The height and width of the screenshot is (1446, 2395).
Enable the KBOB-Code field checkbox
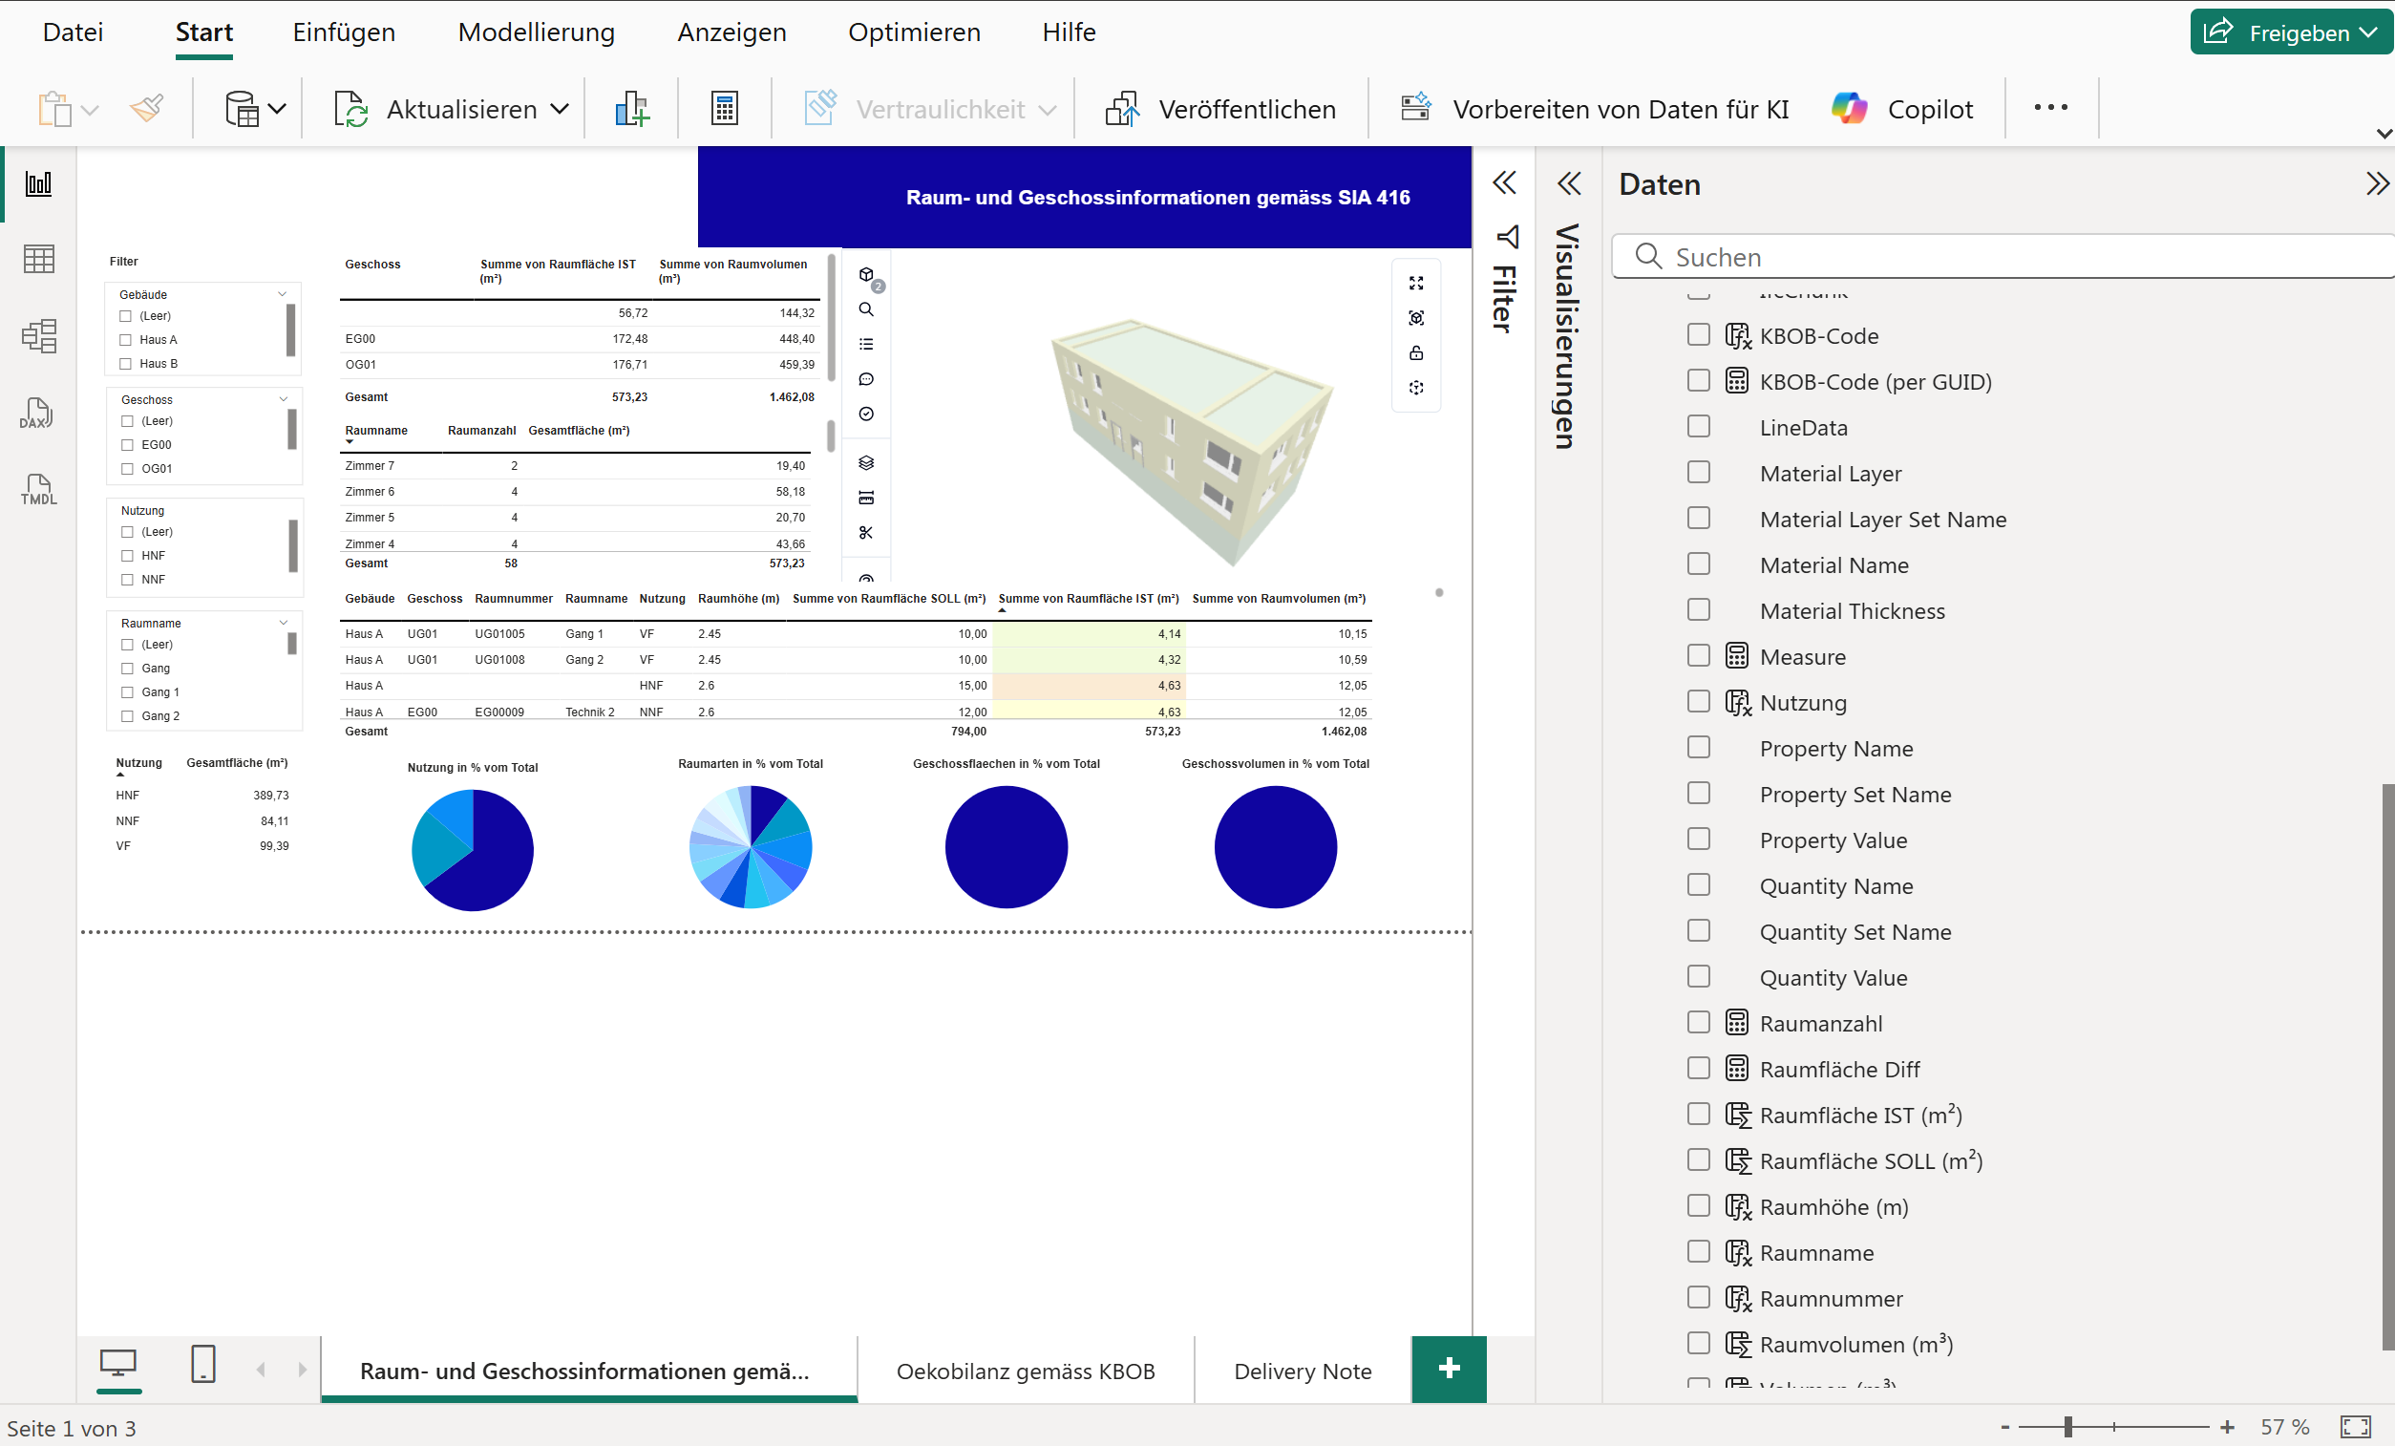coord(1698,334)
